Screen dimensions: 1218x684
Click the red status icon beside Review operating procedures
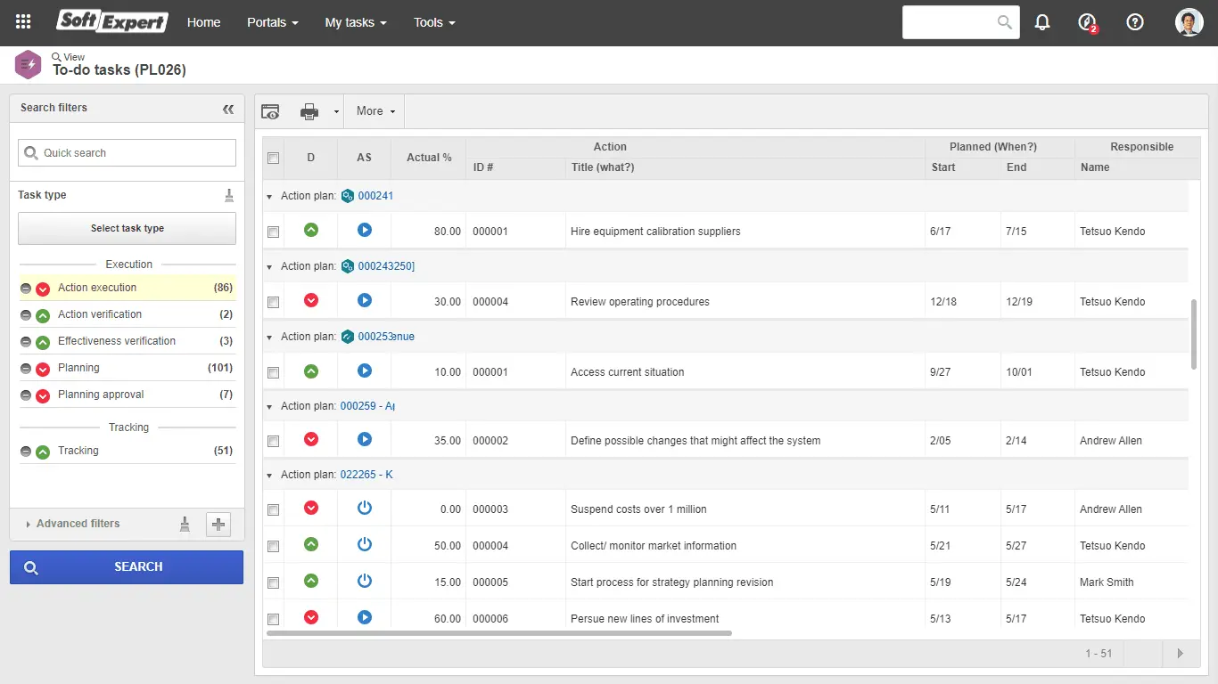pos(310,300)
